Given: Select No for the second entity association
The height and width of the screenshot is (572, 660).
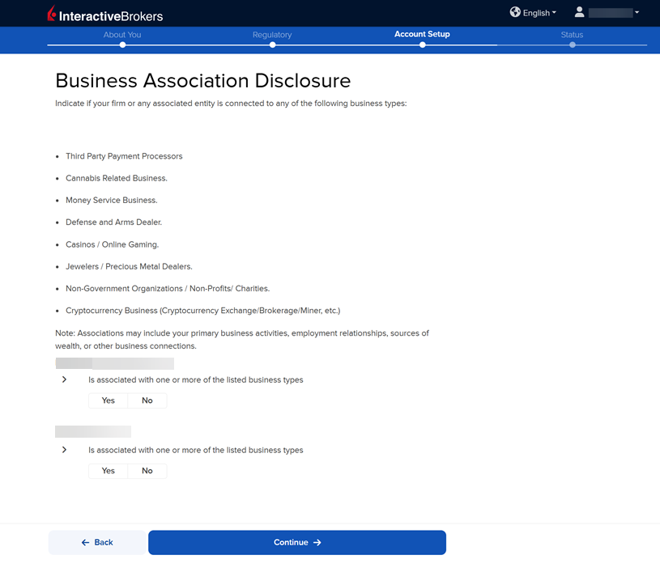Looking at the screenshot, I should pyautogui.click(x=147, y=471).
